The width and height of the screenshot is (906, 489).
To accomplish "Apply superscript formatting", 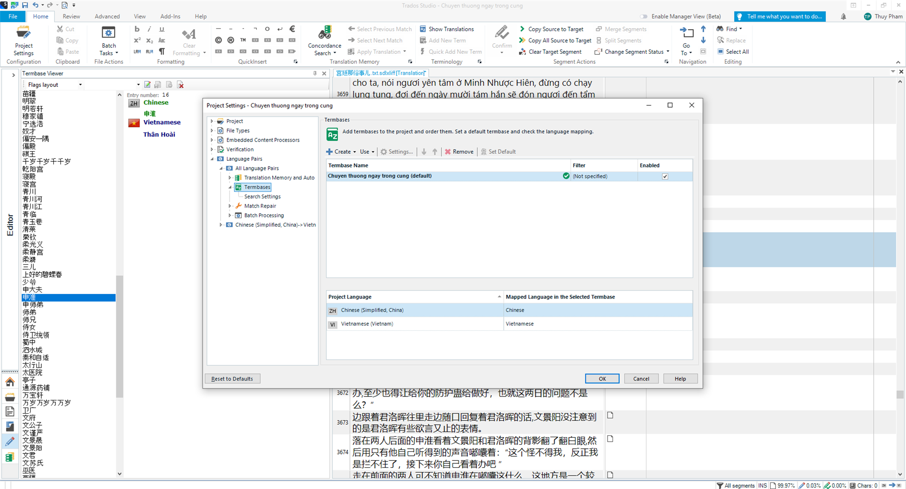I will coord(137,40).
